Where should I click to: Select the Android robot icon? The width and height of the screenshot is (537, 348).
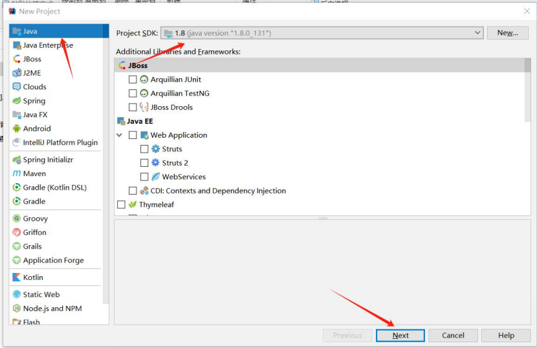[x=16, y=129]
